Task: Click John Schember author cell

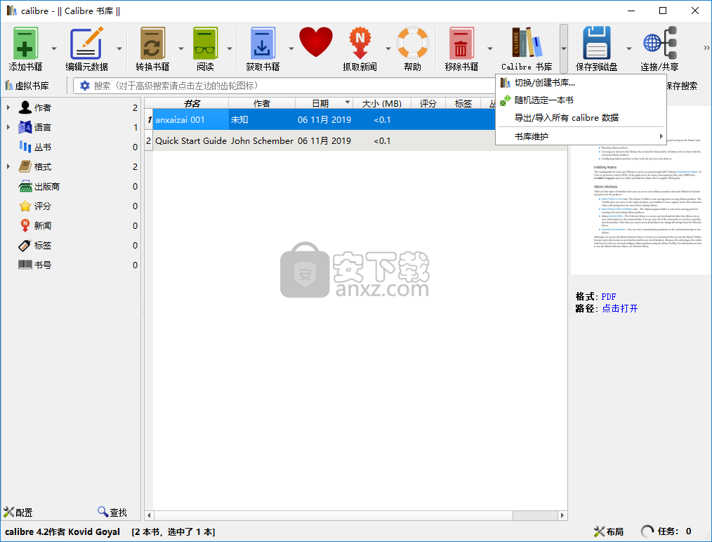Action: pos(262,140)
